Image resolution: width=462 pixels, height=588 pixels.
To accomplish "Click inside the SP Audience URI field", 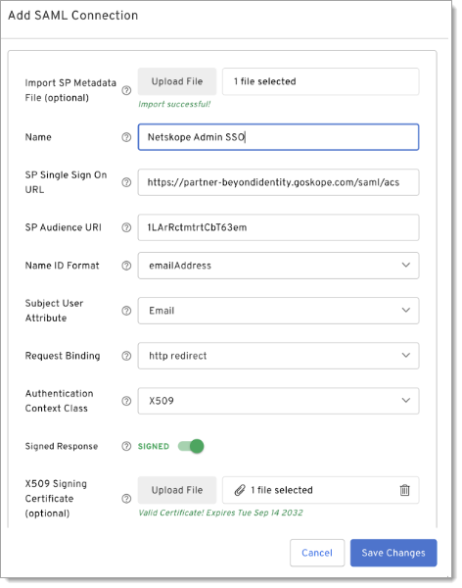I will click(x=278, y=227).
